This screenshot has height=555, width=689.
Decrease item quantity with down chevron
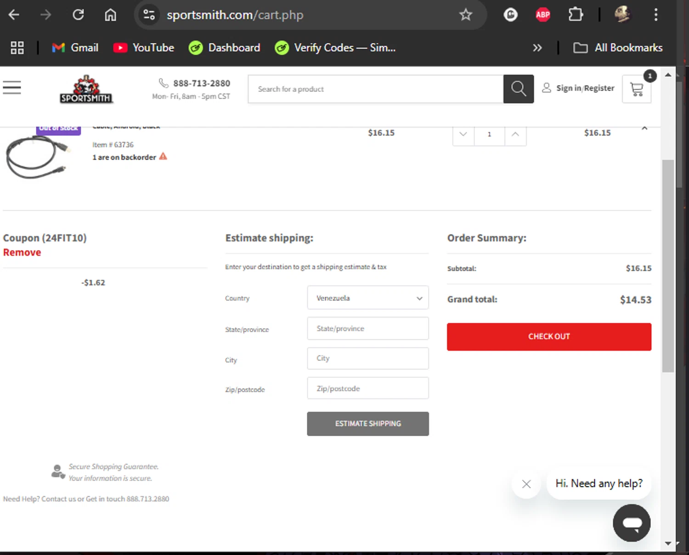(x=463, y=134)
